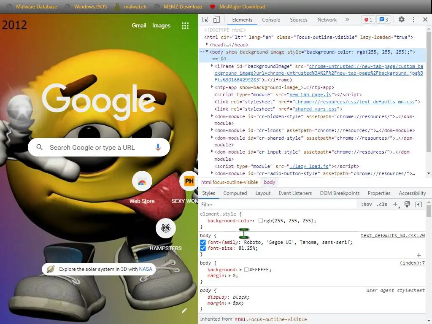This screenshot has width=432, height=324.
Task: Open the Images link
Action: coord(162,25)
